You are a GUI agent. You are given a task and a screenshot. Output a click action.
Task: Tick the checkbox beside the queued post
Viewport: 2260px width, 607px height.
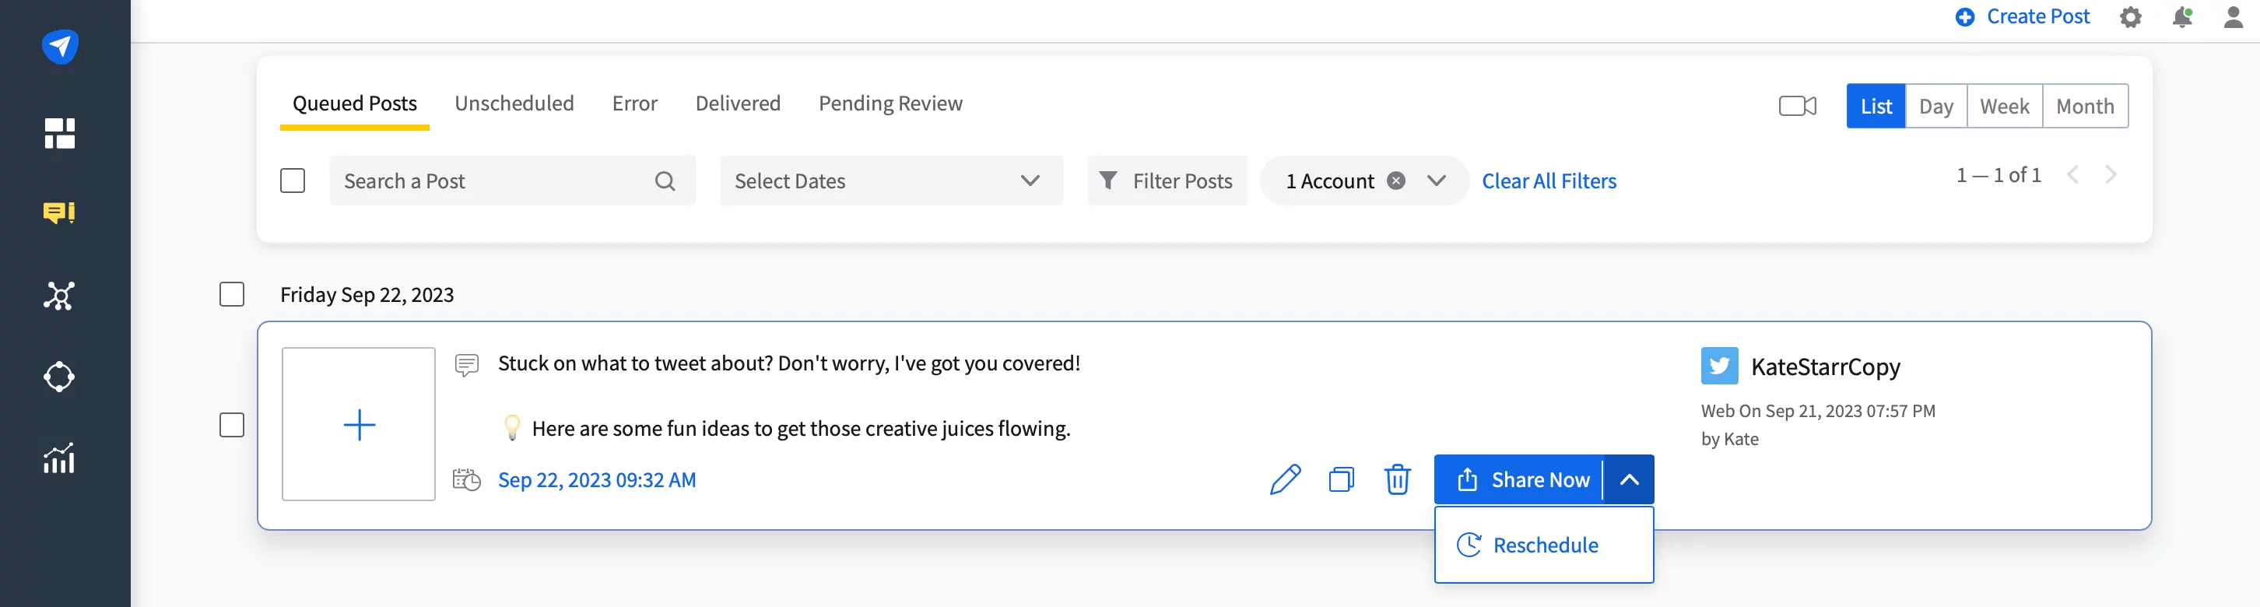232,425
